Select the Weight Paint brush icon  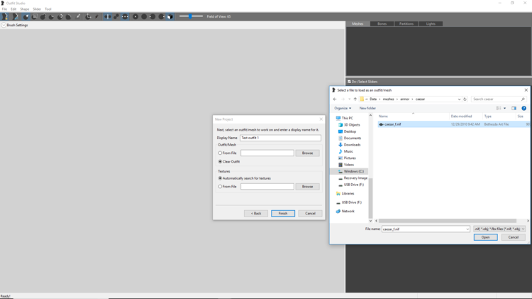(78, 16)
